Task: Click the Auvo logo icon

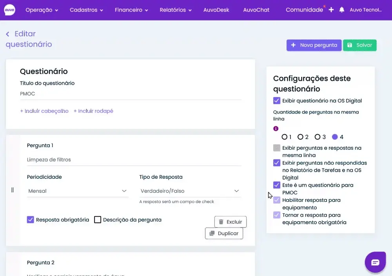Action: coord(9,10)
